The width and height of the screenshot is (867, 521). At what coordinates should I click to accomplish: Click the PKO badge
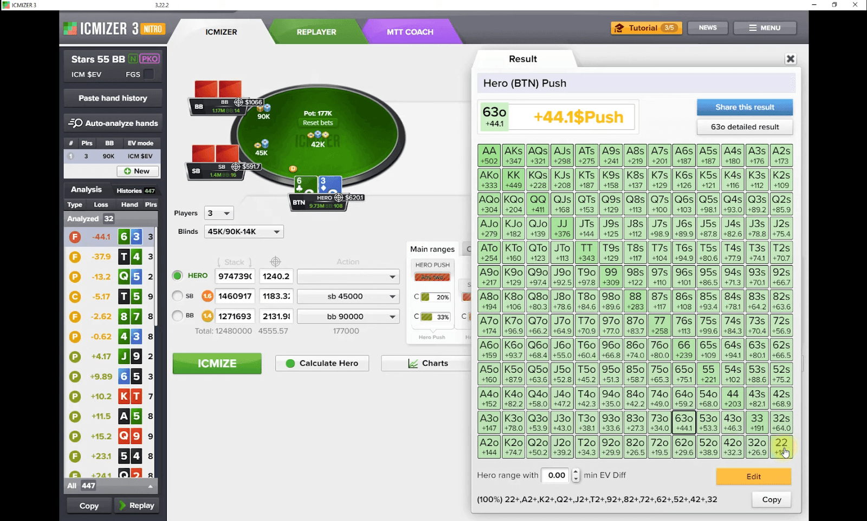tap(150, 59)
